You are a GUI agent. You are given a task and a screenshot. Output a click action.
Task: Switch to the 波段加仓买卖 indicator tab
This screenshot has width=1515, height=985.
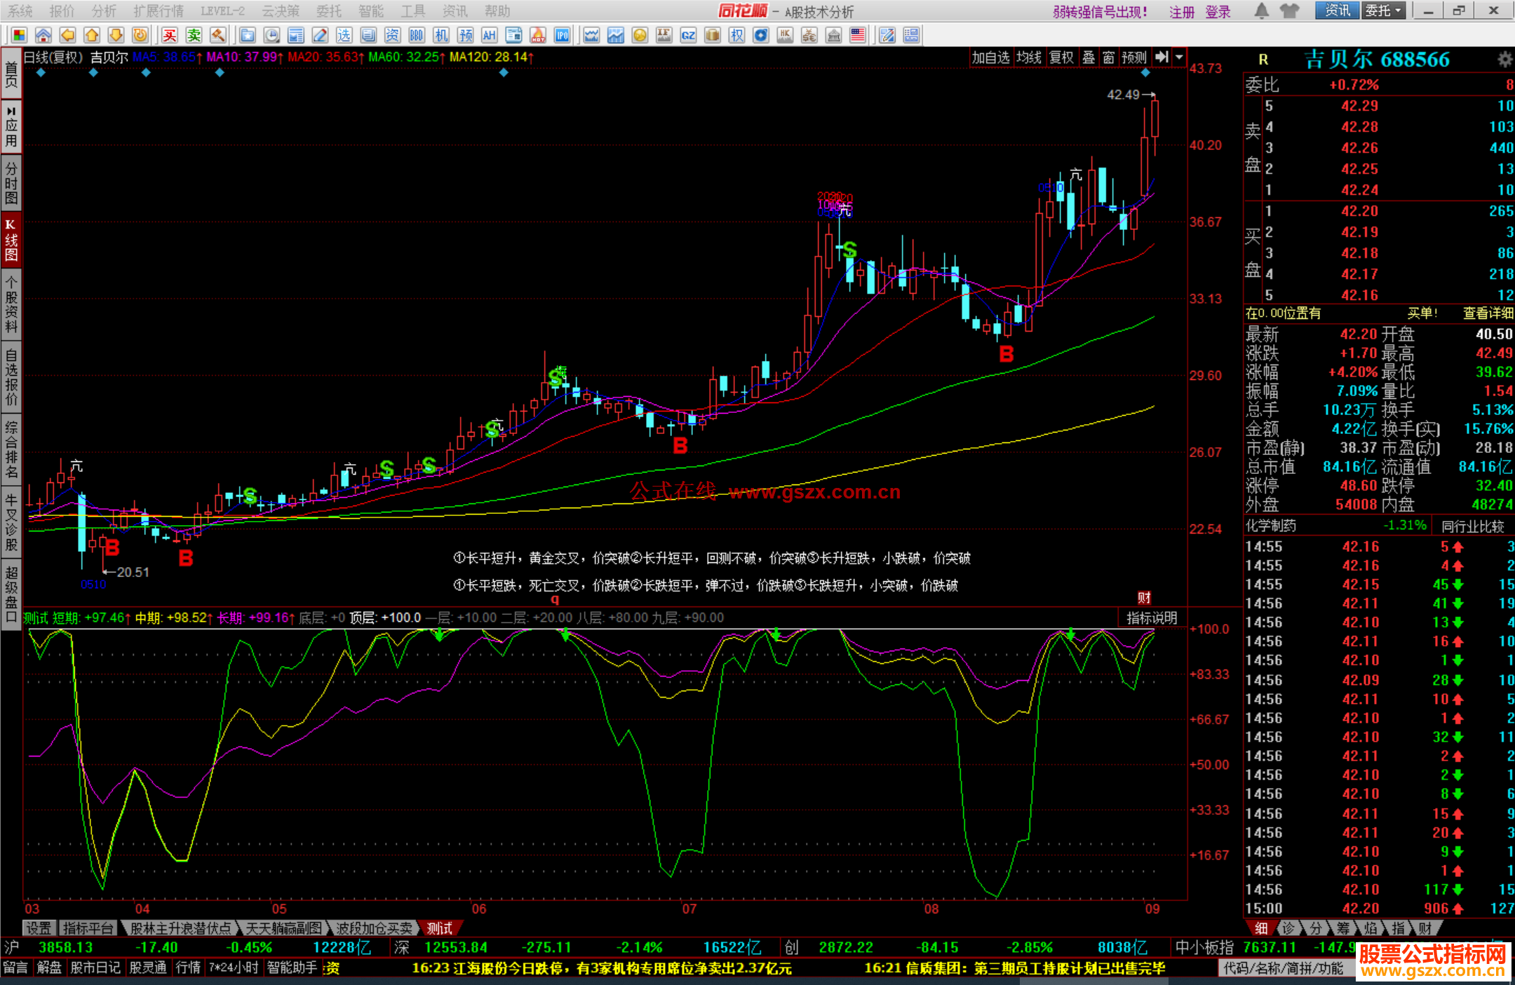click(x=374, y=928)
